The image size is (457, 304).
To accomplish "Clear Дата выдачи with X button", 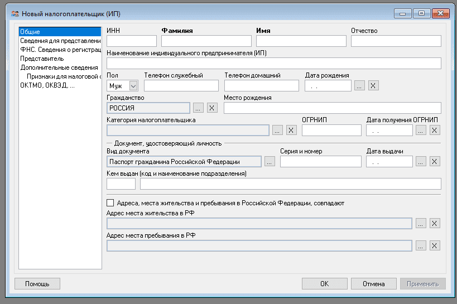I will (x=435, y=161).
